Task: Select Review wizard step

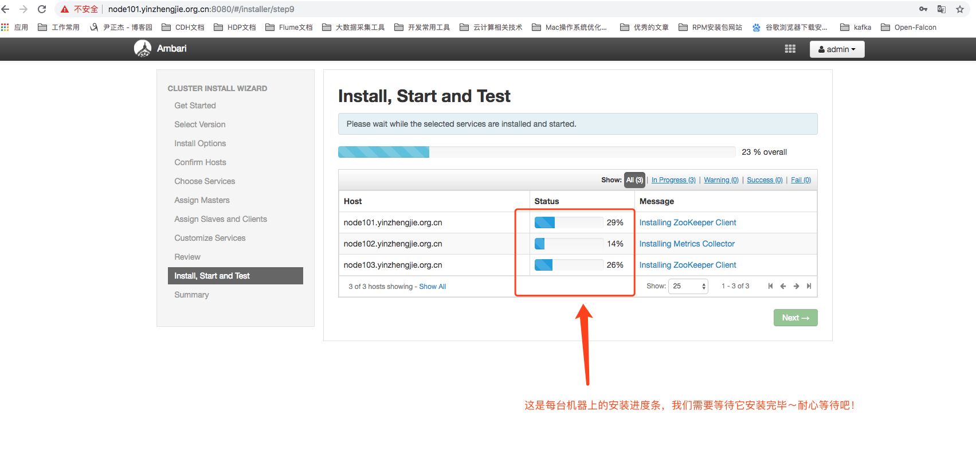Action: (187, 257)
